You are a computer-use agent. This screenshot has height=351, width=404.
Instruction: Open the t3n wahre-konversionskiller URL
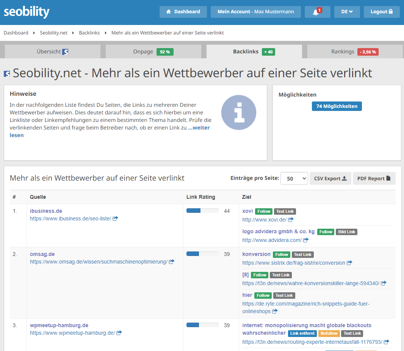(311, 283)
